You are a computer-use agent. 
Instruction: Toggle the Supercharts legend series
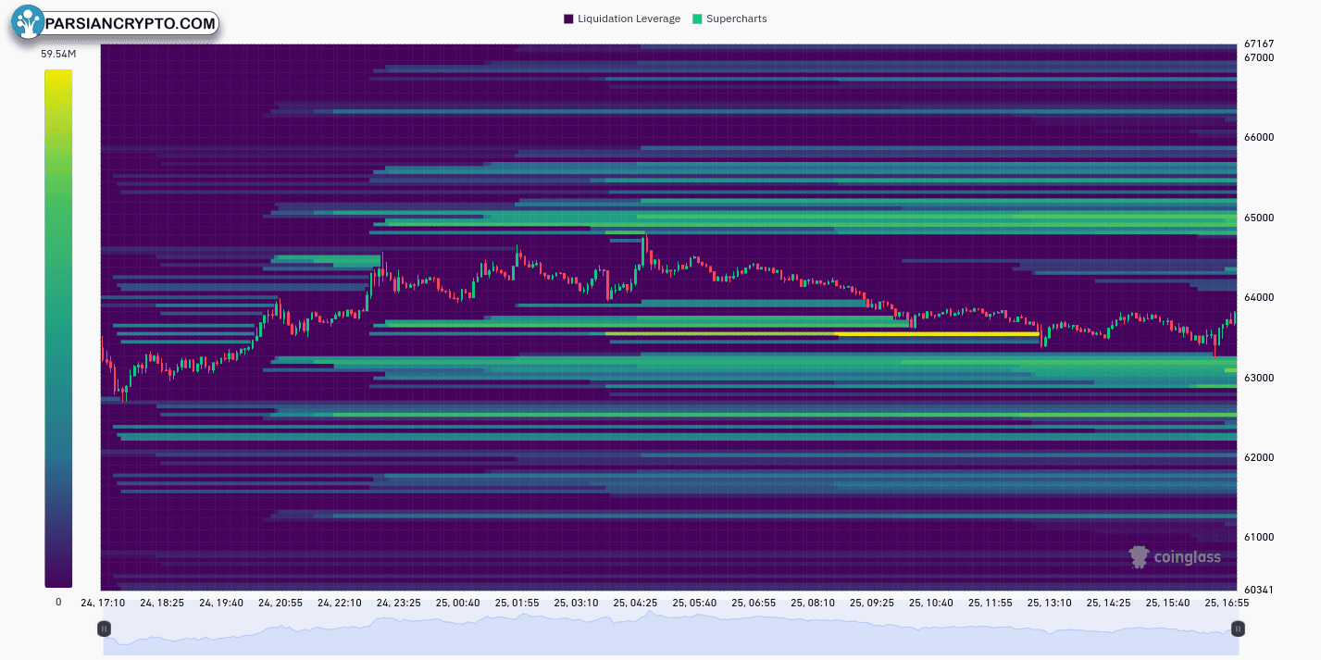point(736,19)
